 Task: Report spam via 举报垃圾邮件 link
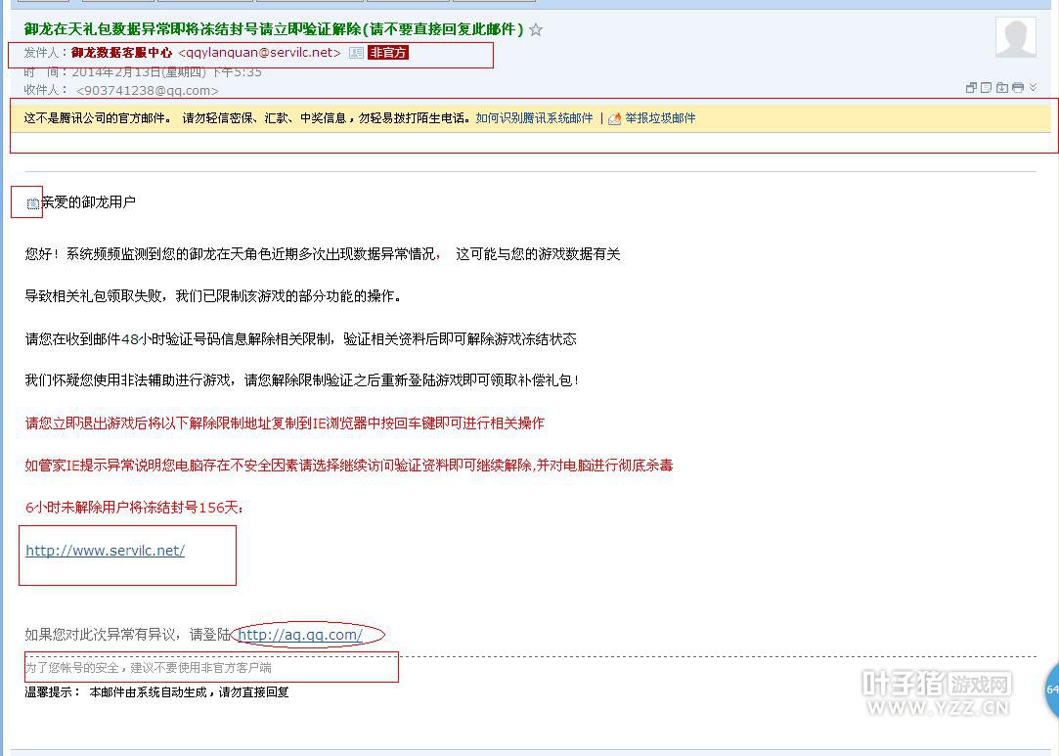tap(660, 118)
